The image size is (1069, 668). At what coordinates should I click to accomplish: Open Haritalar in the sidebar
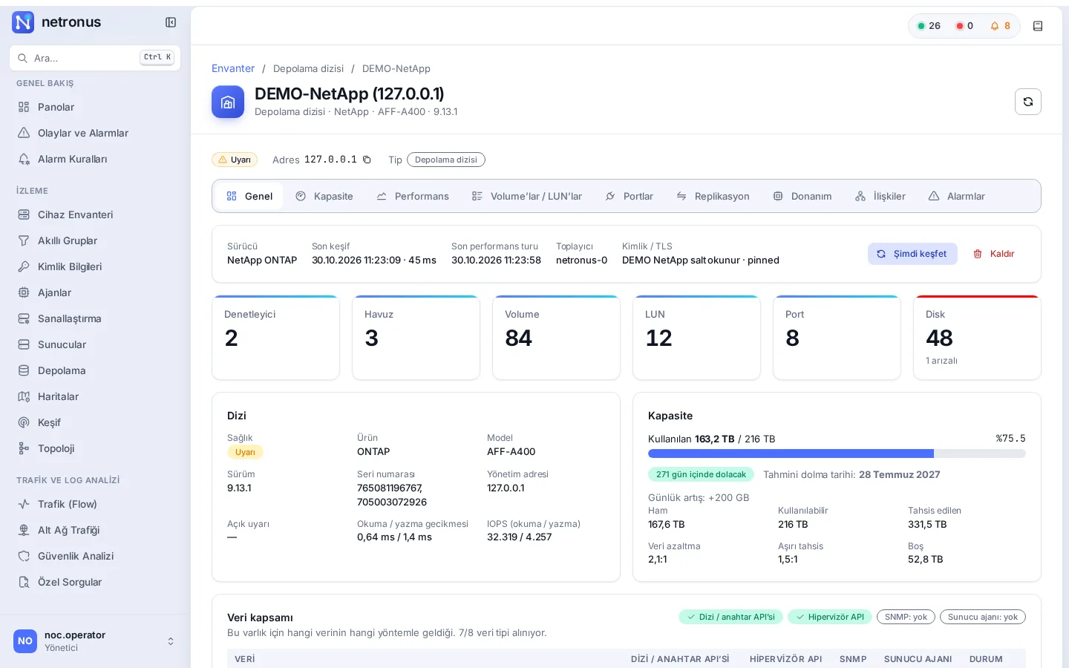95,396
